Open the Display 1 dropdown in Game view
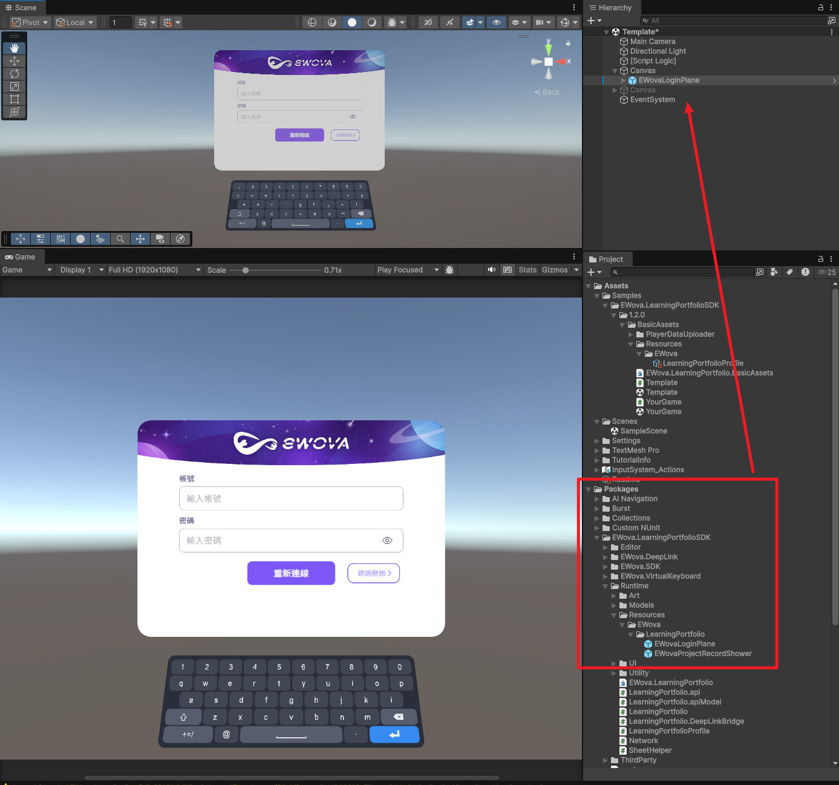Image resolution: width=839 pixels, height=785 pixels. click(x=82, y=270)
